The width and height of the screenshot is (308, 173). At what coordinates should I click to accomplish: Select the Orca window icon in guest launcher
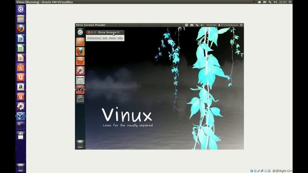click(80, 90)
